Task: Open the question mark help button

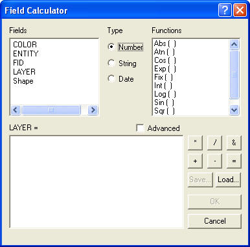Action: [225, 10]
